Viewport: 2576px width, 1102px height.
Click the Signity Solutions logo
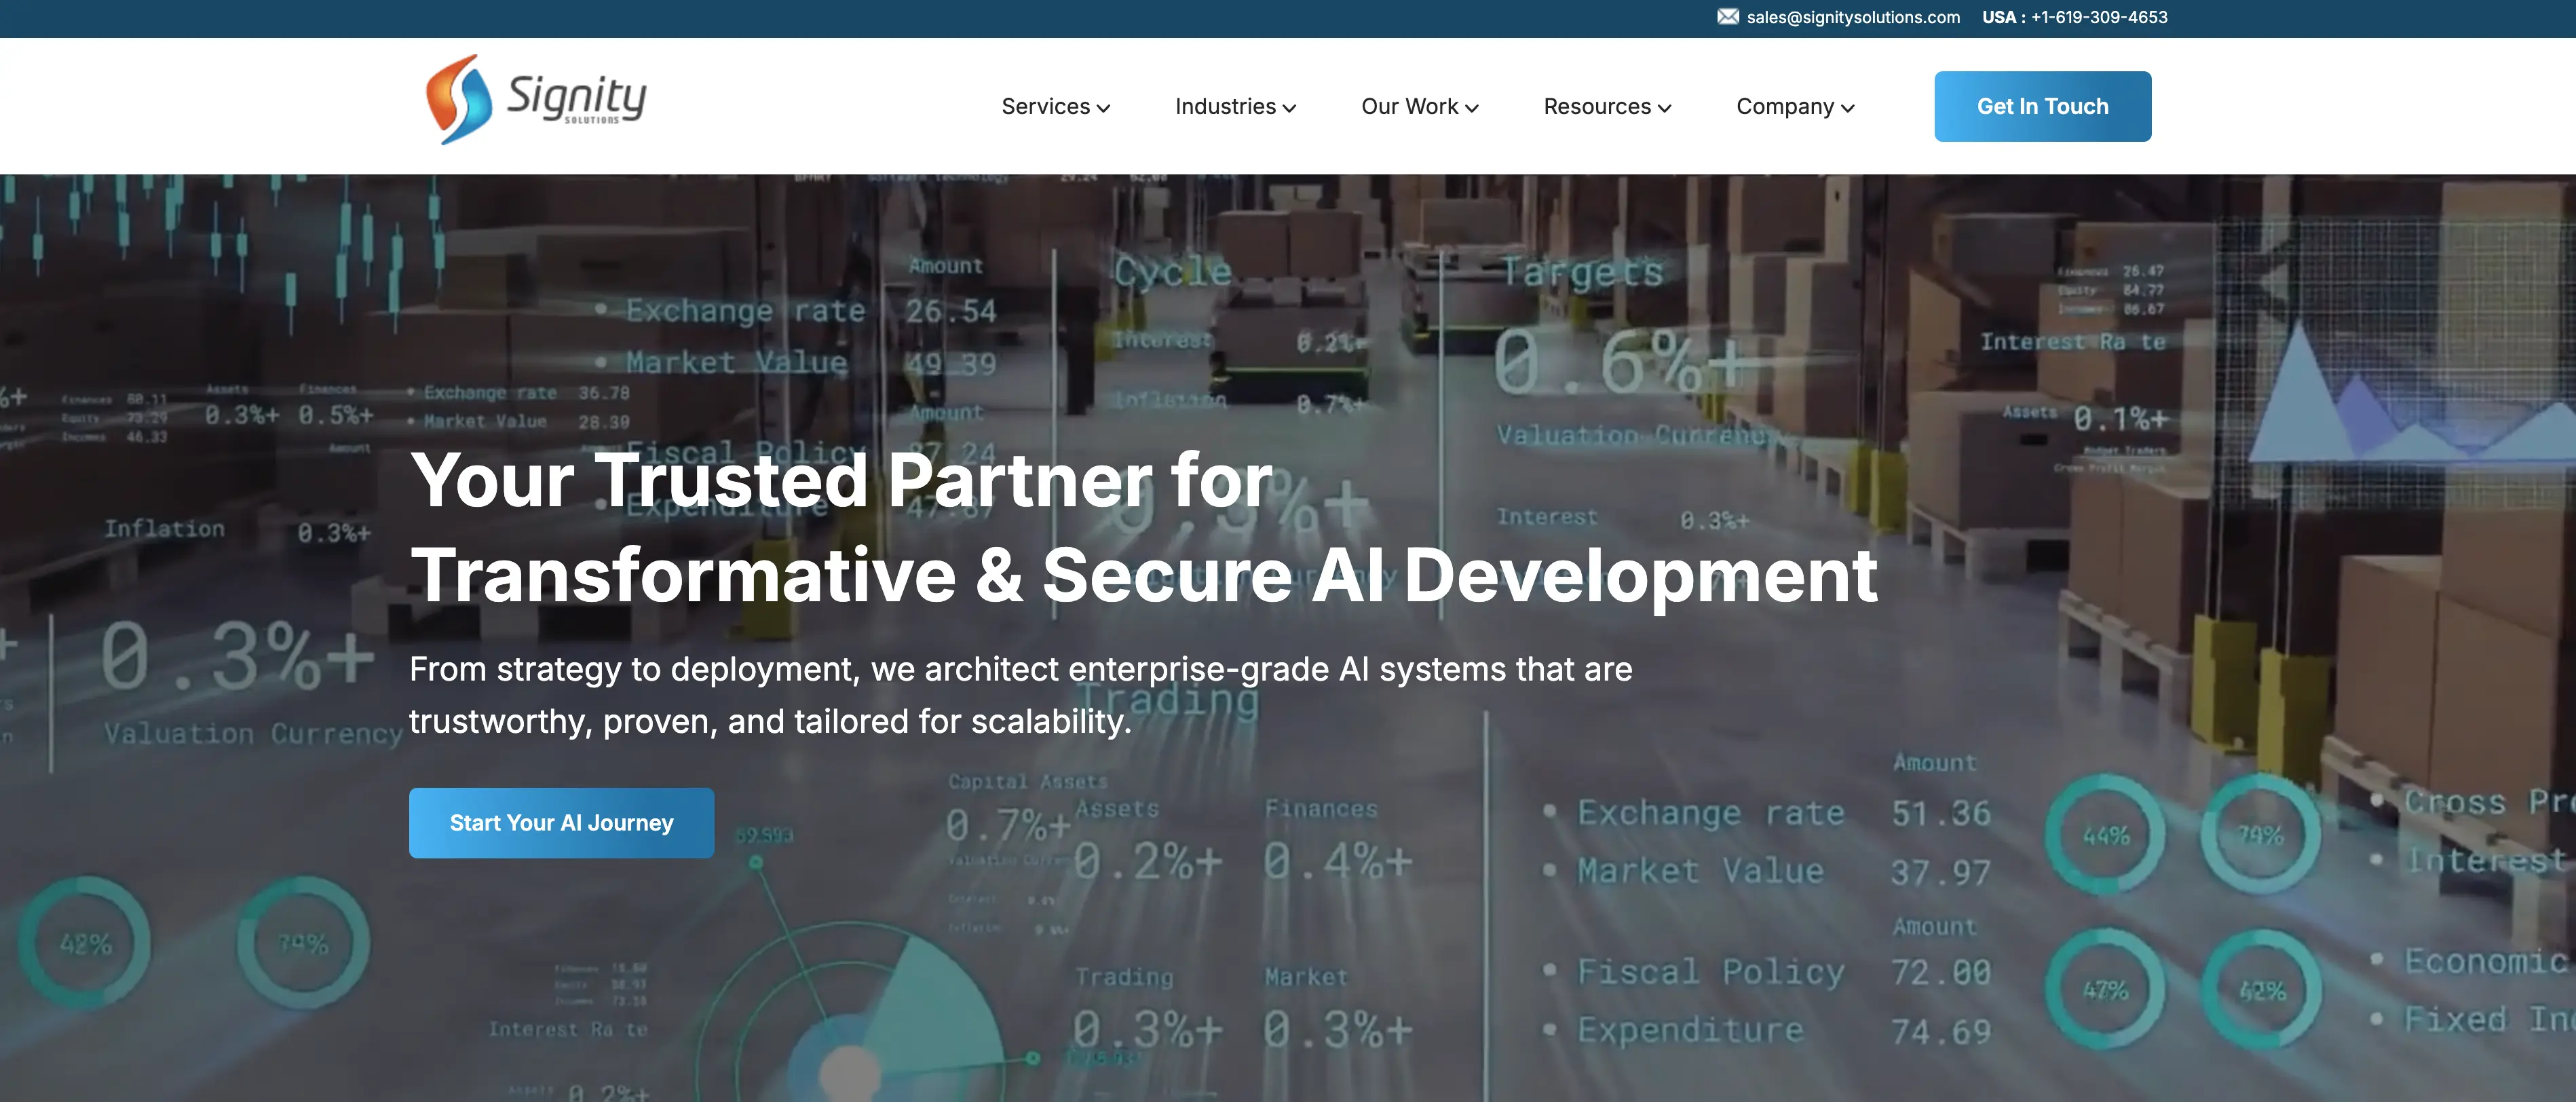pyautogui.click(x=536, y=100)
